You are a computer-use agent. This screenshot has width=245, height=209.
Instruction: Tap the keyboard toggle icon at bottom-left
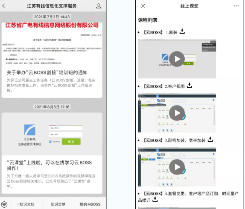(4, 204)
